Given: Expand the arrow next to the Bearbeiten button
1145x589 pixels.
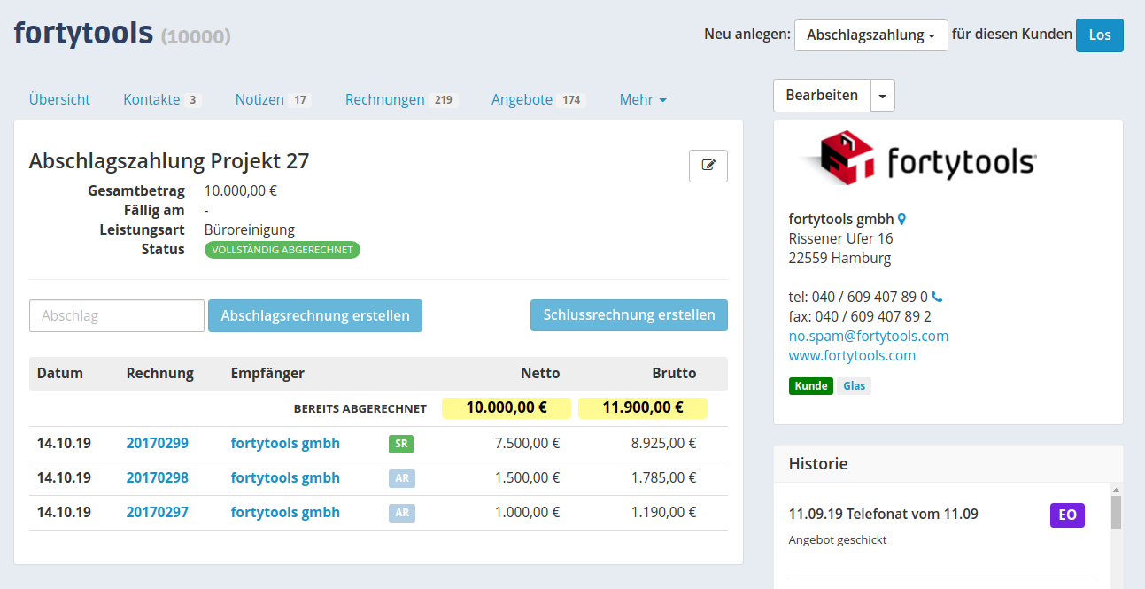Looking at the screenshot, I should coord(883,96).
